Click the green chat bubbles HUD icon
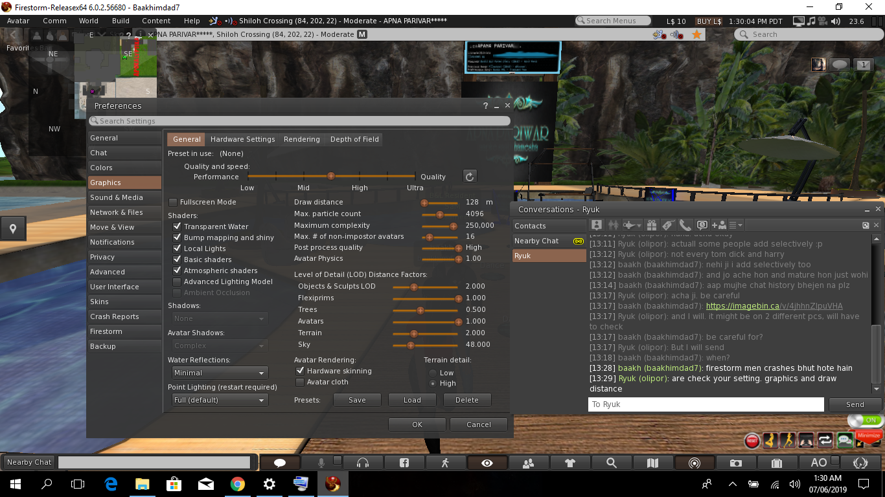This screenshot has height=497, width=885. coord(844,441)
